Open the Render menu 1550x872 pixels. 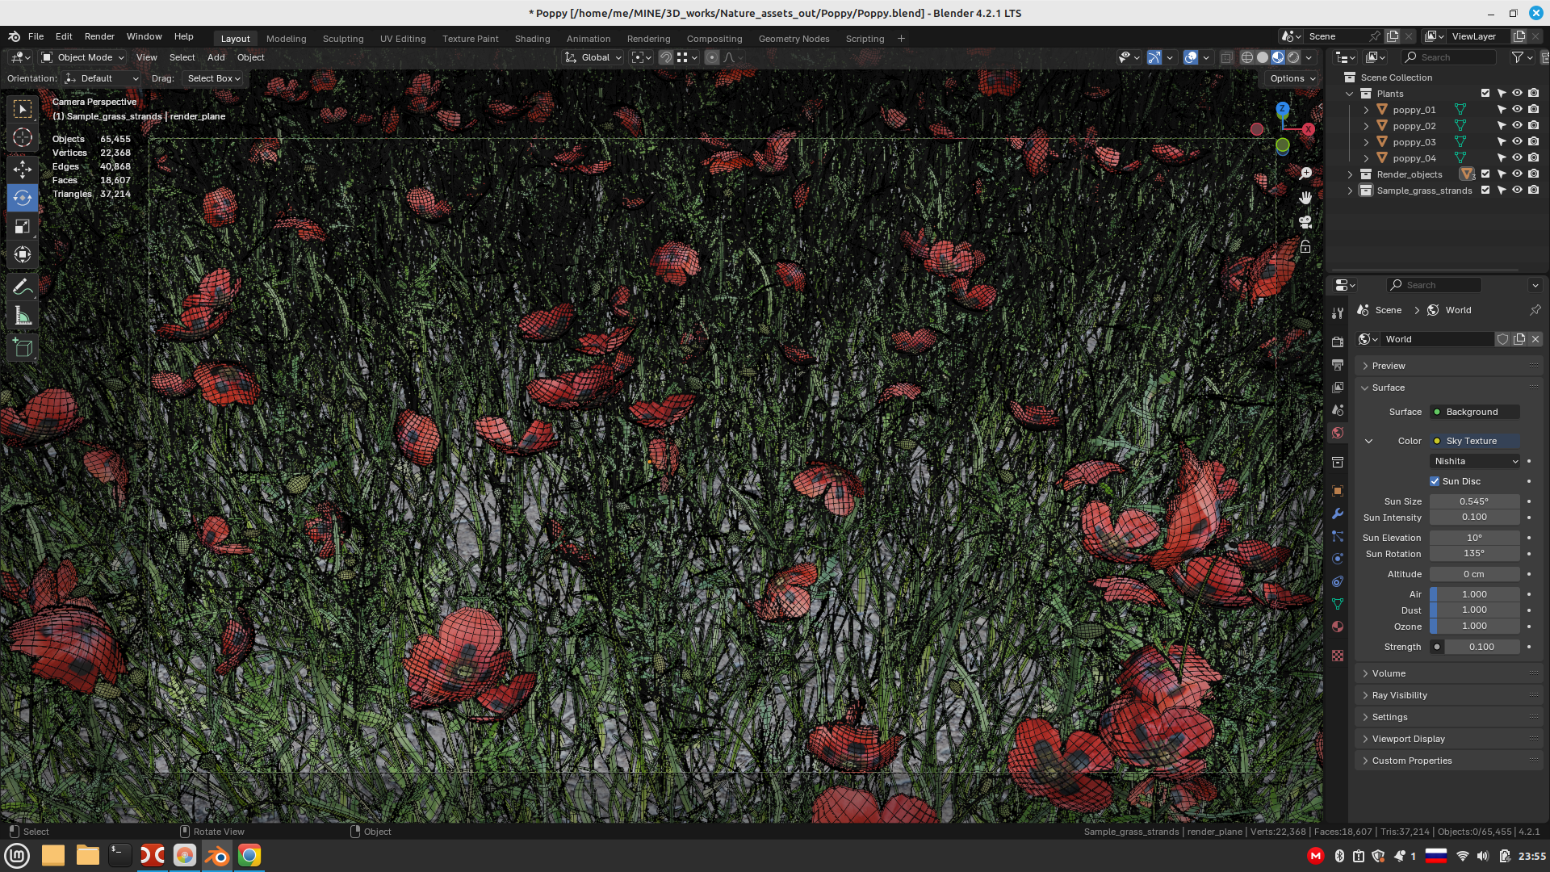pyautogui.click(x=99, y=36)
